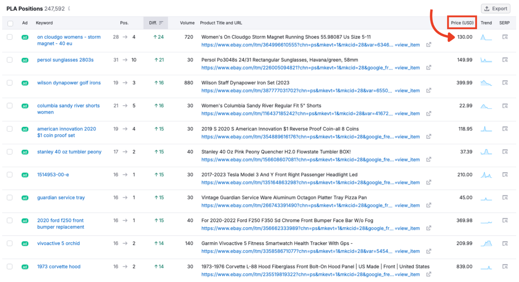Viewport: 519px width, 282px height.
Task: Check the box for wilson dynapower golf irons
Action: (10, 83)
